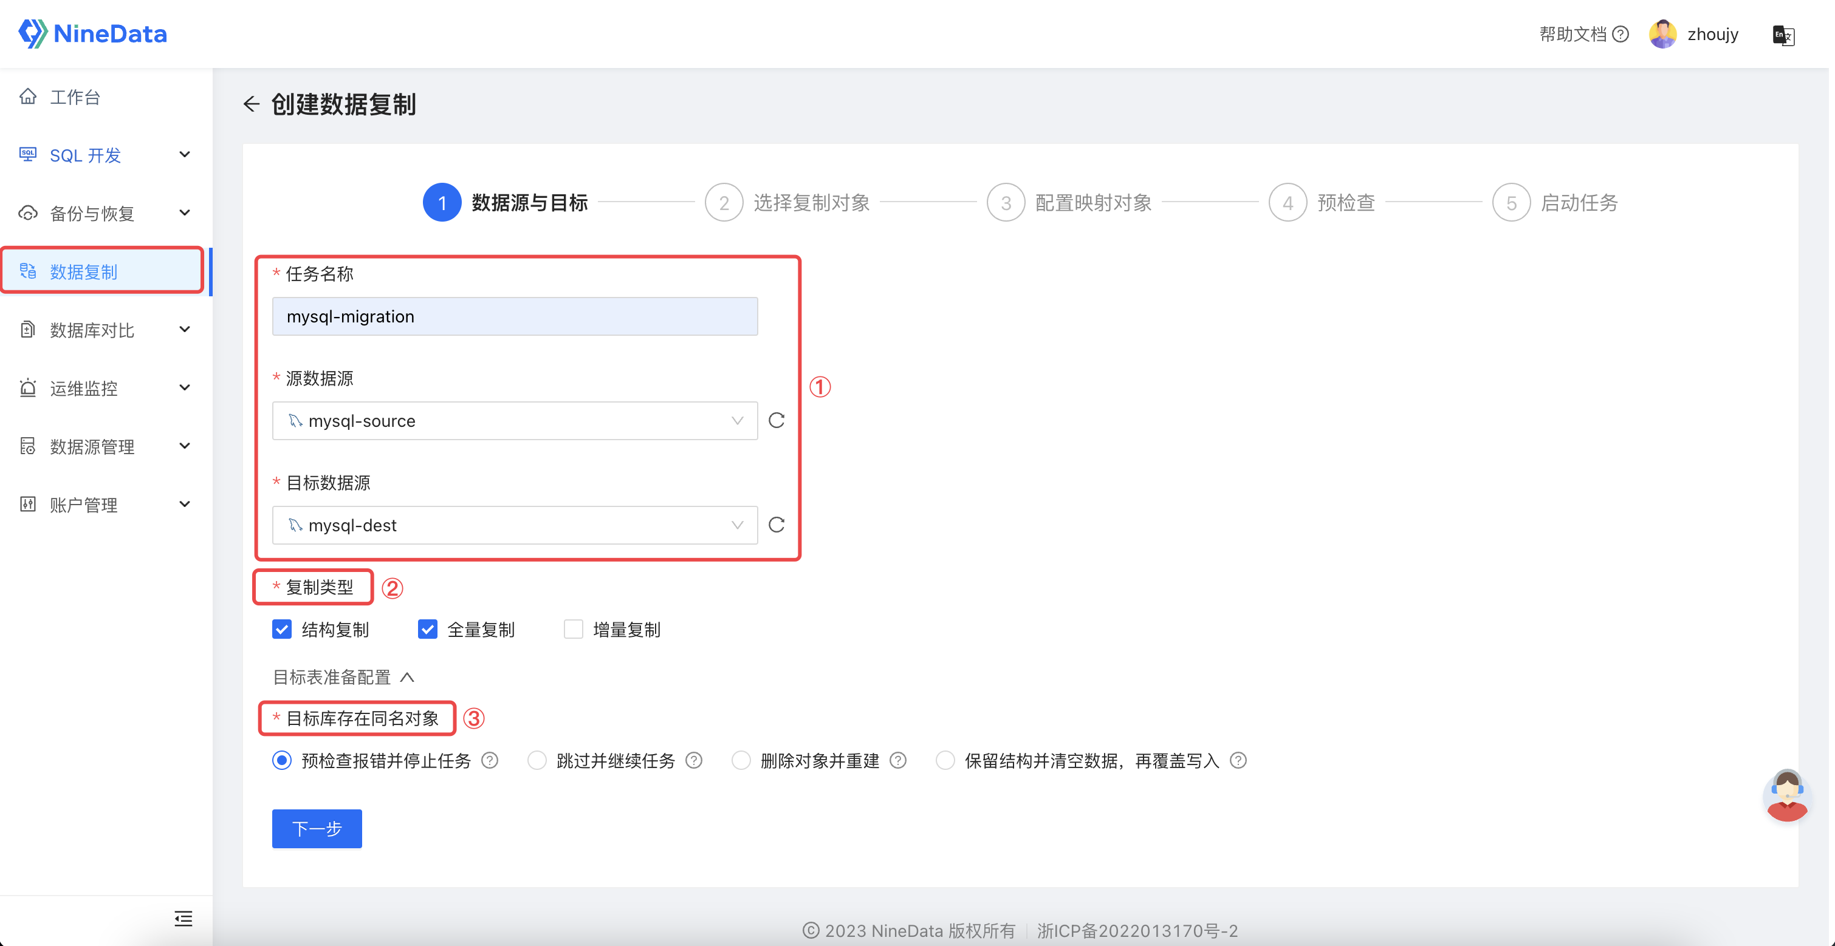Click the zhoujy user avatar
The height and width of the screenshot is (946, 1835).
[x=1662, y=34]
